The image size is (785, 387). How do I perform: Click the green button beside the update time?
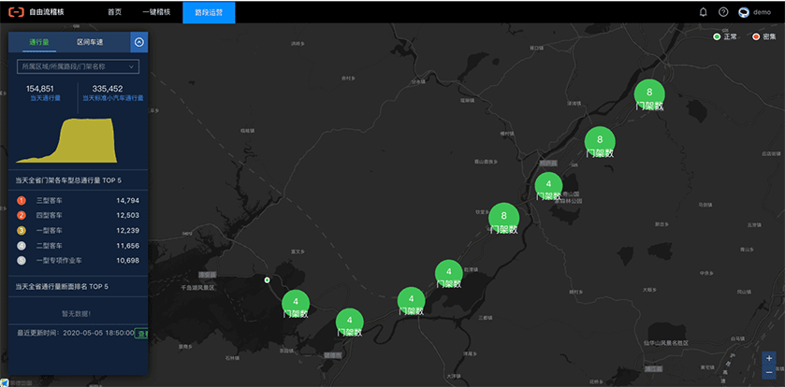click(142, 332)
